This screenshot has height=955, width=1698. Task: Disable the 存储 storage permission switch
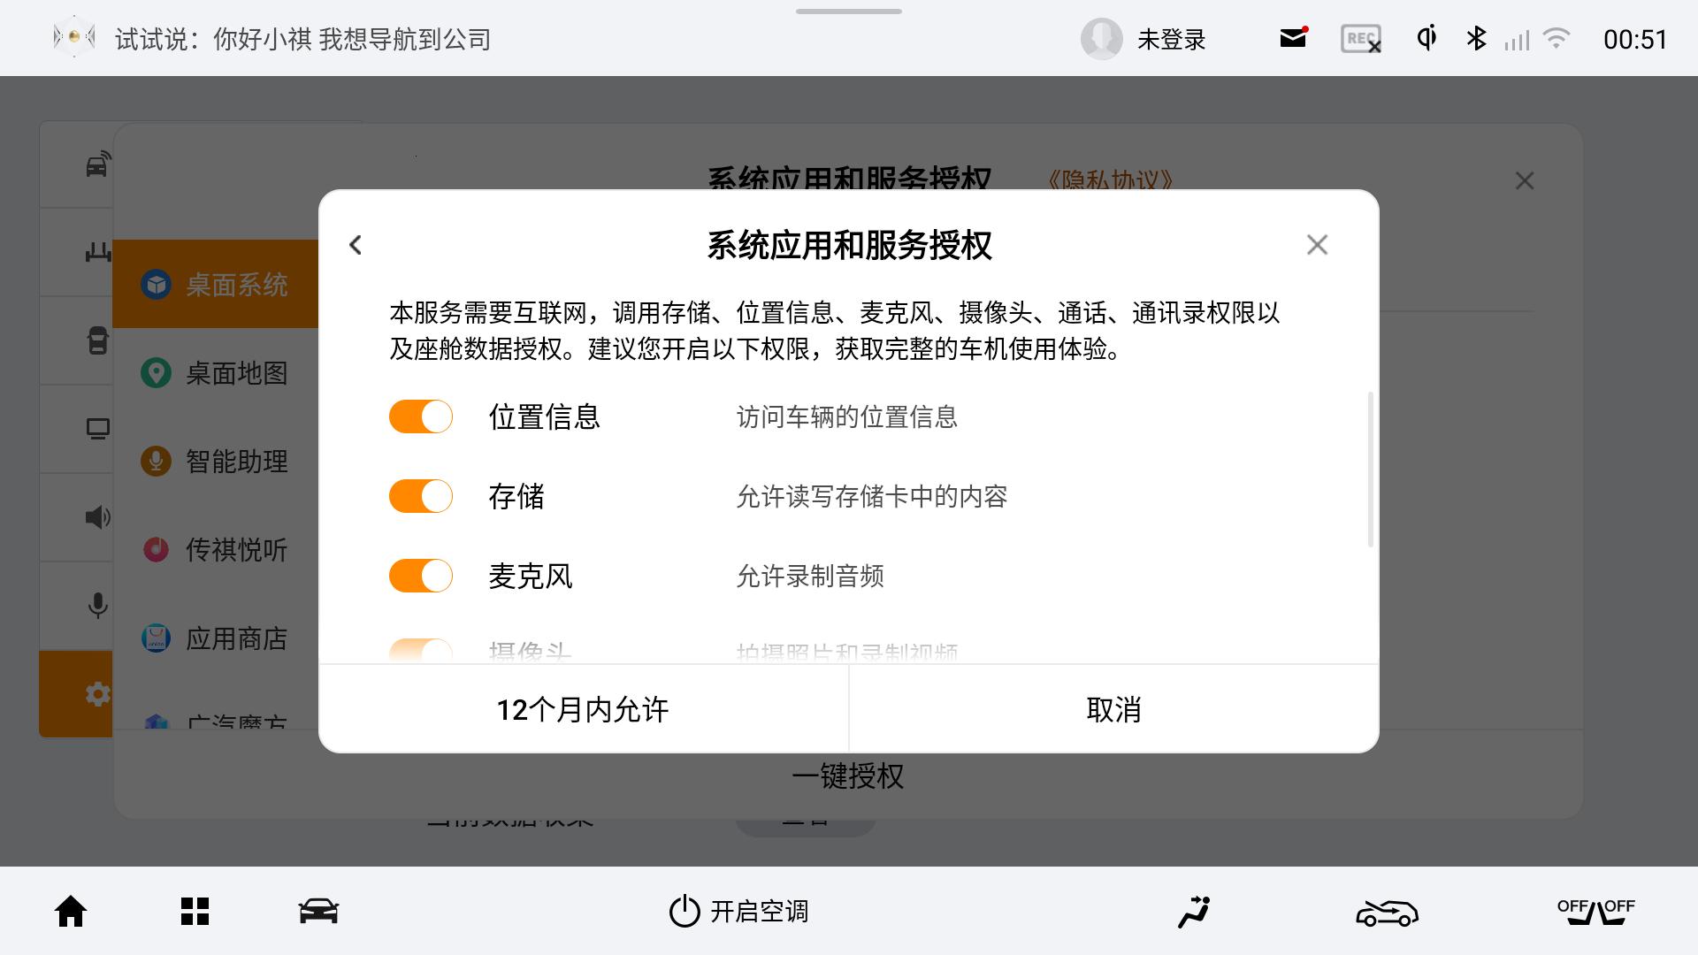tap(421, 496)
